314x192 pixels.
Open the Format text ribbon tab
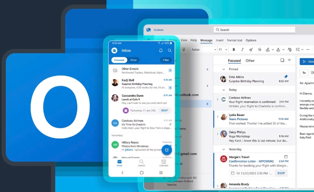pyautogui.click(x=234, y=40)
